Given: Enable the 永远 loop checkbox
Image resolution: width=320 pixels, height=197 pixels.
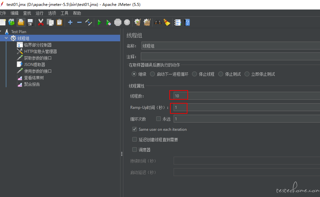Looking at the screenshot, I should [x=159, y=119].
